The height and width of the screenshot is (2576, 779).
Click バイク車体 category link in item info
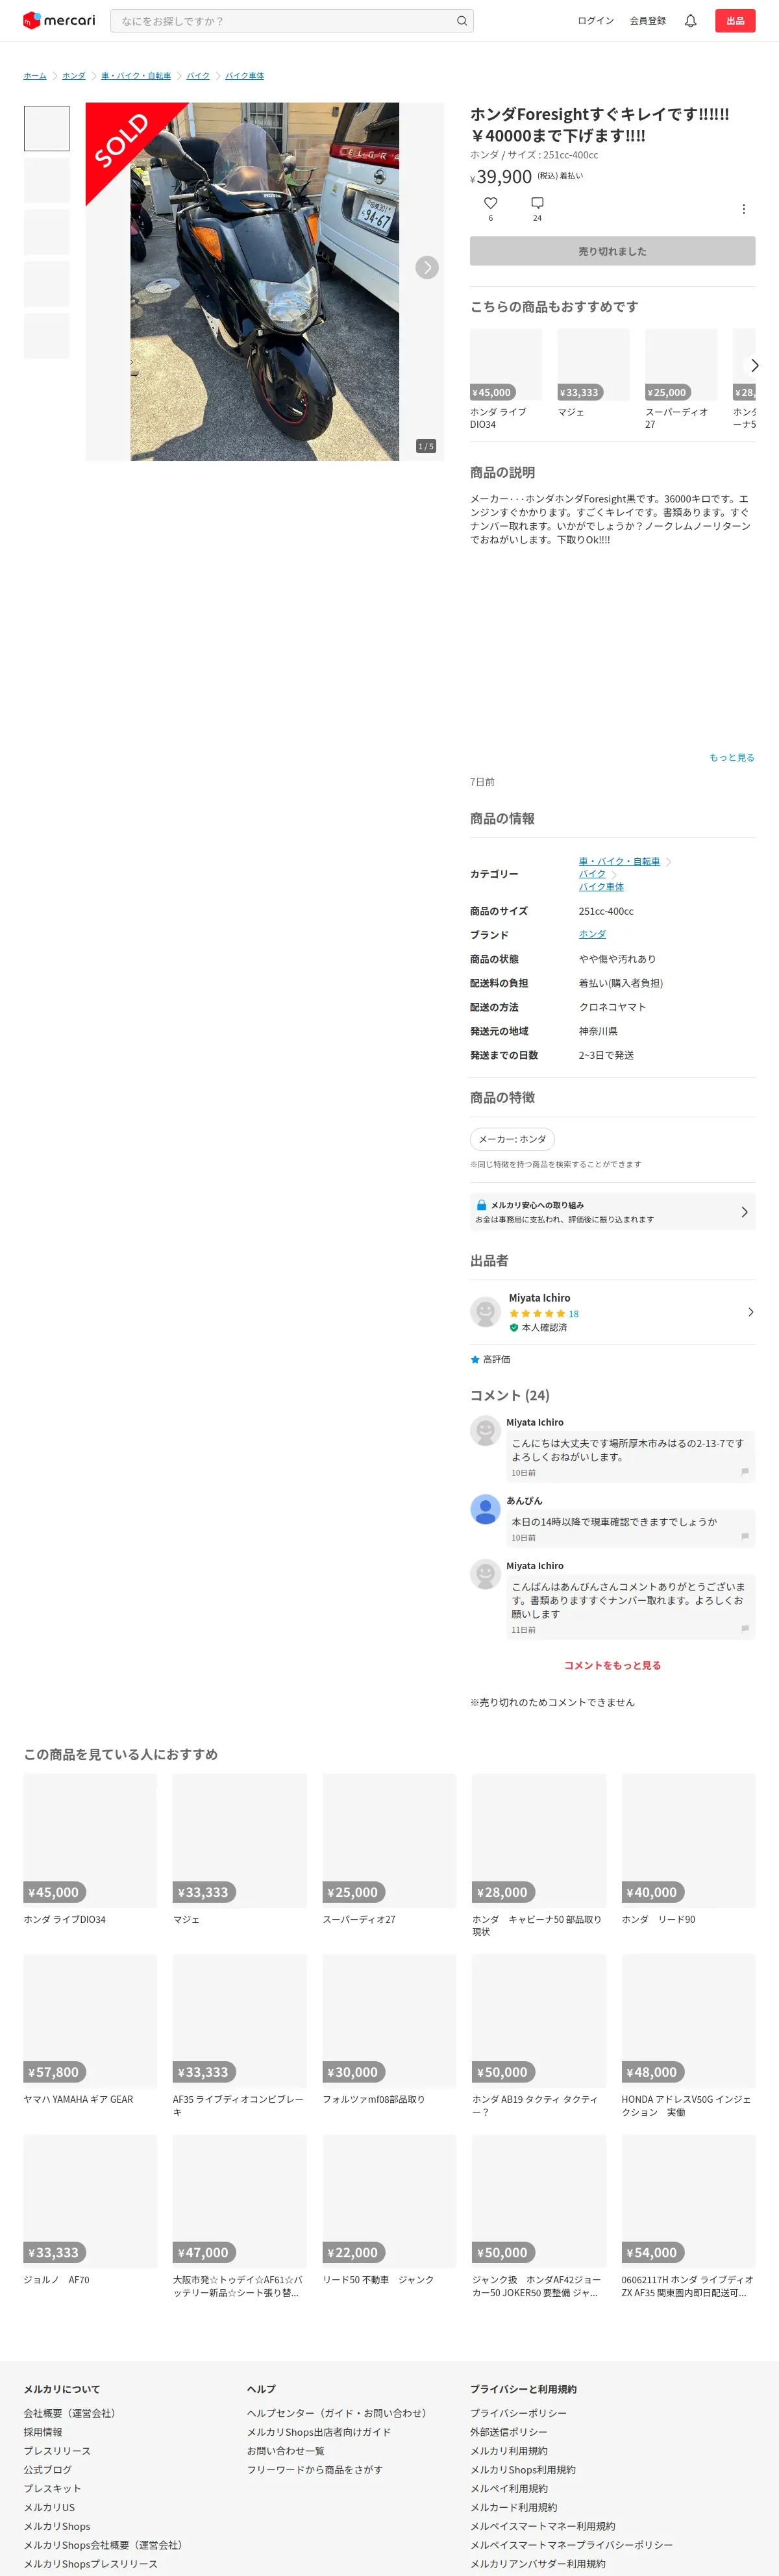[601, 887]
